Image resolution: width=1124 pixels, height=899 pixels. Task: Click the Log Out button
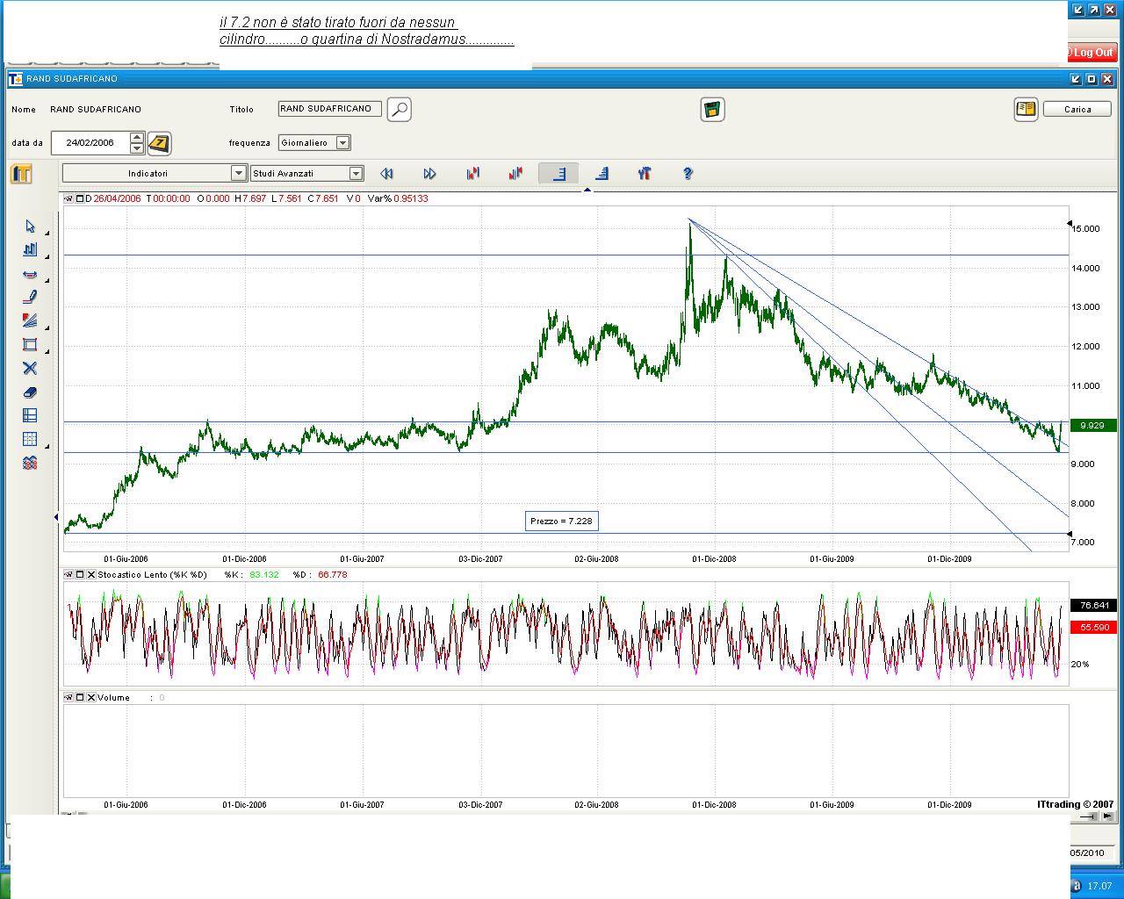(x=1091, y=53)
